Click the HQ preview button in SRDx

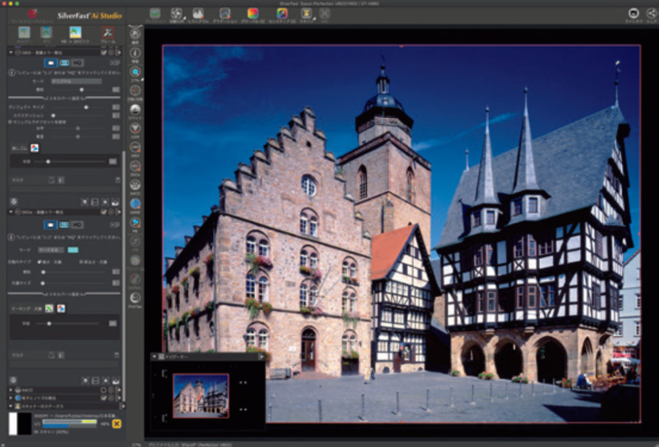(x=77, y=224)
